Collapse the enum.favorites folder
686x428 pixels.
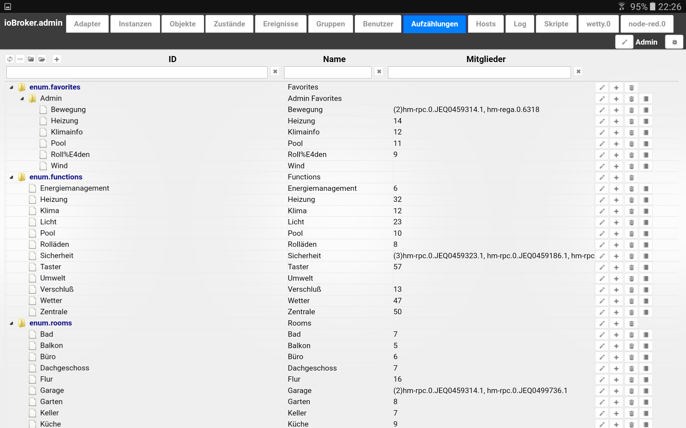[x=11, y=87]
